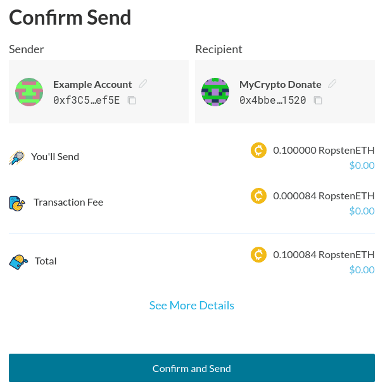
Task: Edit the Example Account label pencil icon
Action: tap(143, 84)
